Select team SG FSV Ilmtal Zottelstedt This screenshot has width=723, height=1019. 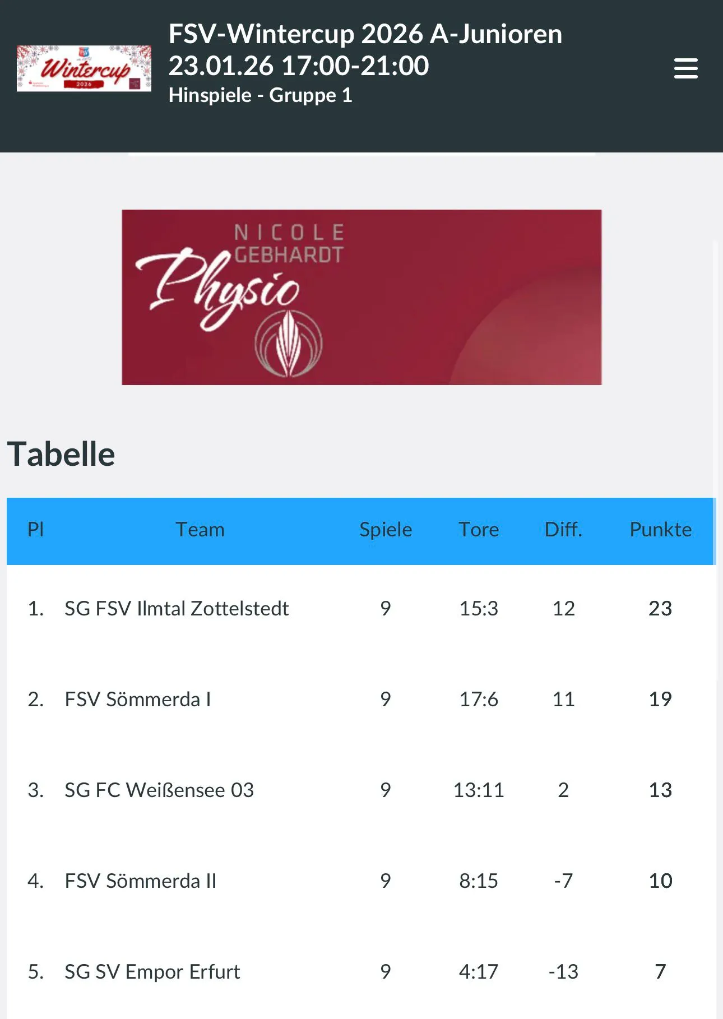[177, 609]
